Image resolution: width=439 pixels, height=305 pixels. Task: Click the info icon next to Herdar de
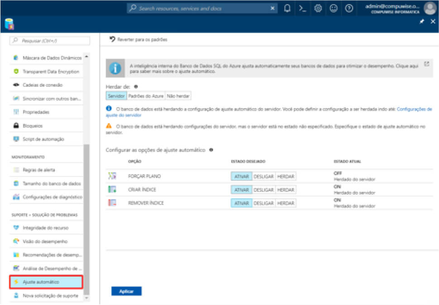pos(136,86)
